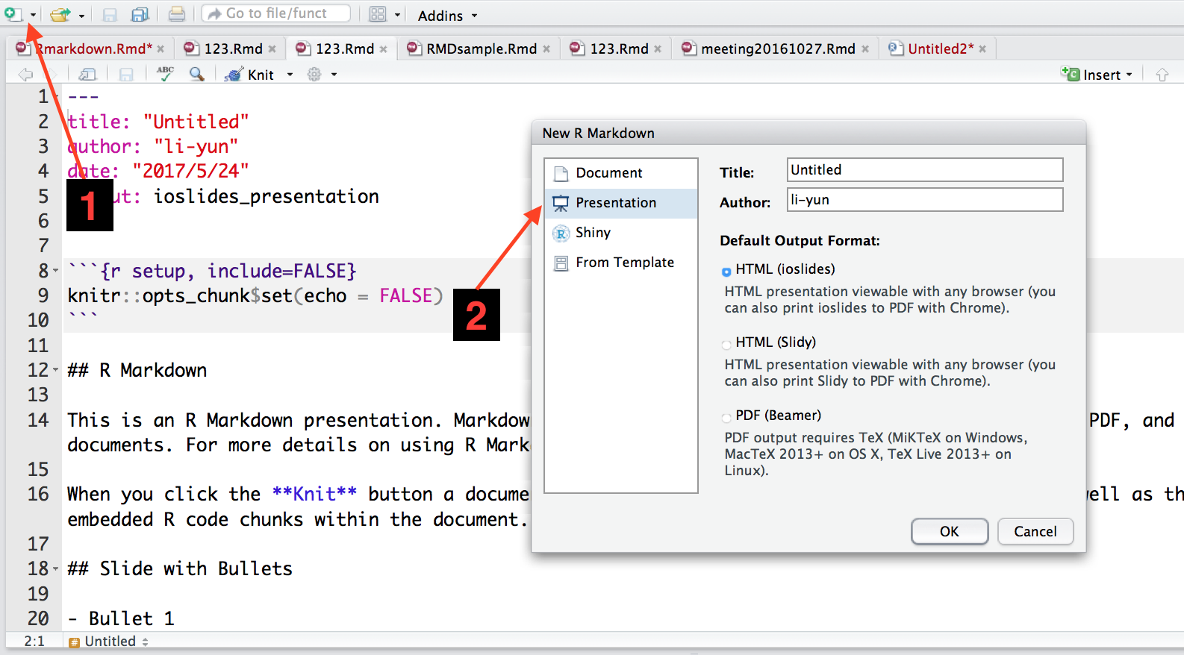Click the knitr::opts_chunk$set code line
The height and width of the screenshot is (655, 1184).
coord(255,296)
